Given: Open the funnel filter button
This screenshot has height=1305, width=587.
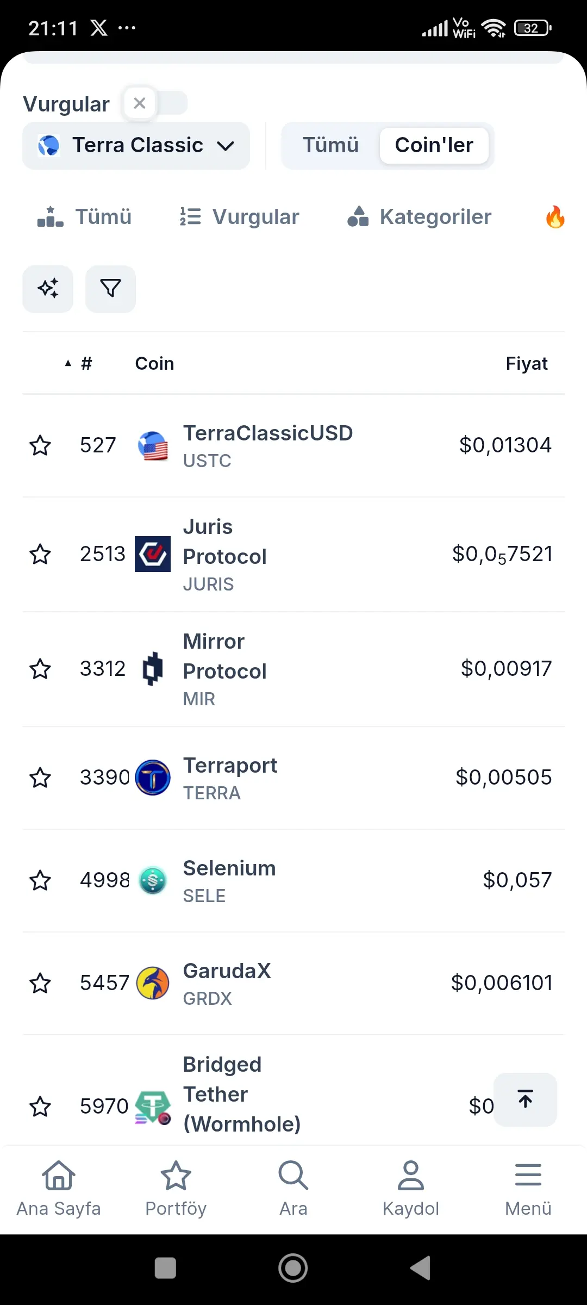Looking at the screenshot, I should [x=110, y=289].
